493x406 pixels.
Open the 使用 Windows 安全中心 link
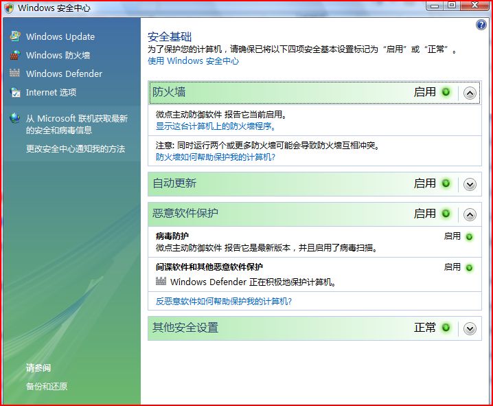point(194,60)
